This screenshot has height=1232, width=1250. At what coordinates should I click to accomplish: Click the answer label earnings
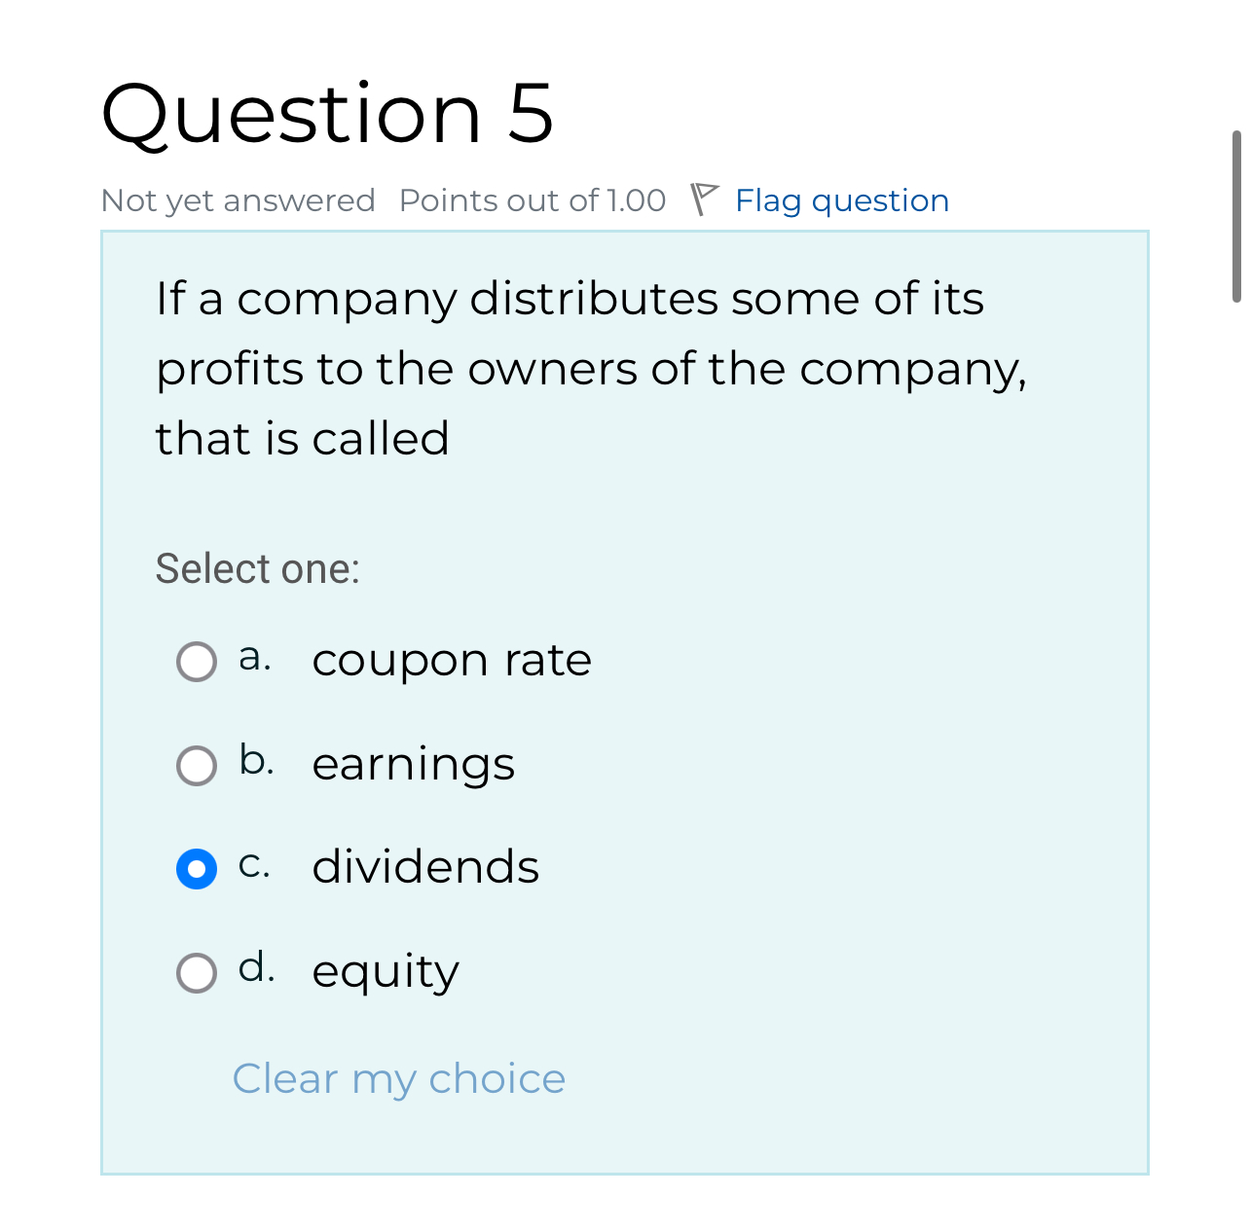(x=413, y=765)
